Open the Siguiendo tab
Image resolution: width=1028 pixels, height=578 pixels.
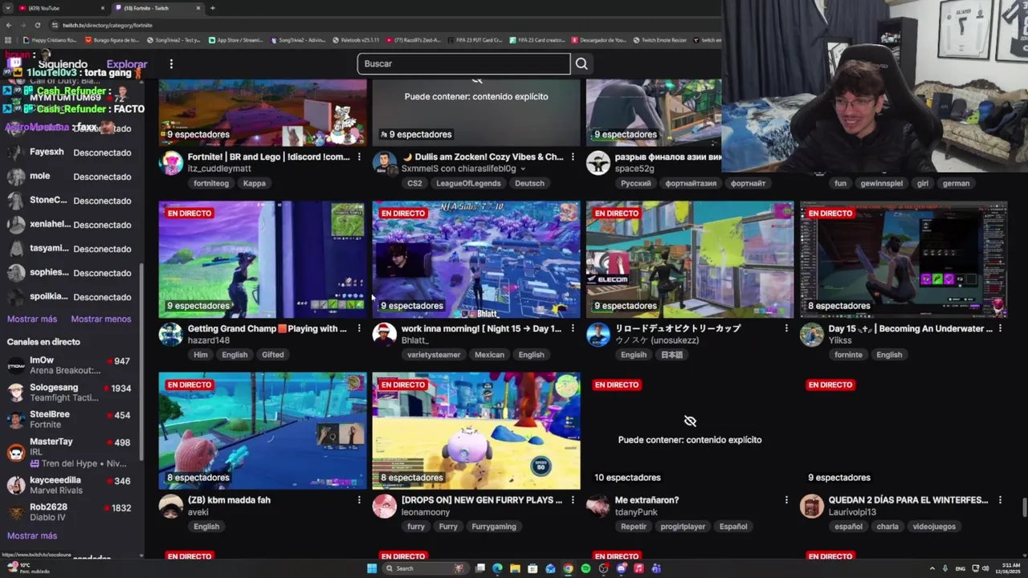point(63,64)
